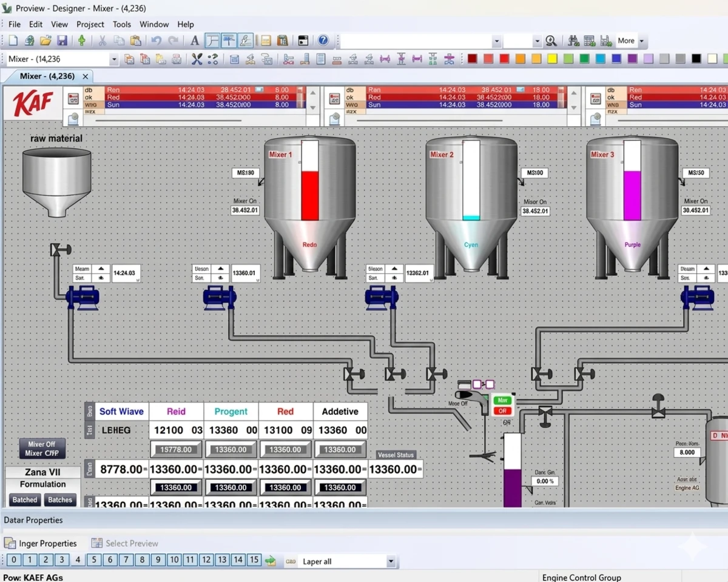728x582 pixels.
Task: Click the magnifier zoom icon
Action: point(551,41)
